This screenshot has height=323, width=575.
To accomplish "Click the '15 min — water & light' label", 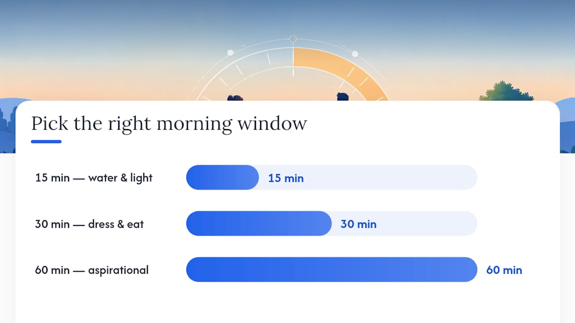I will tap(94, 178).
